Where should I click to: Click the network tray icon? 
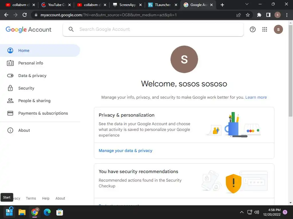click(250, 212)
